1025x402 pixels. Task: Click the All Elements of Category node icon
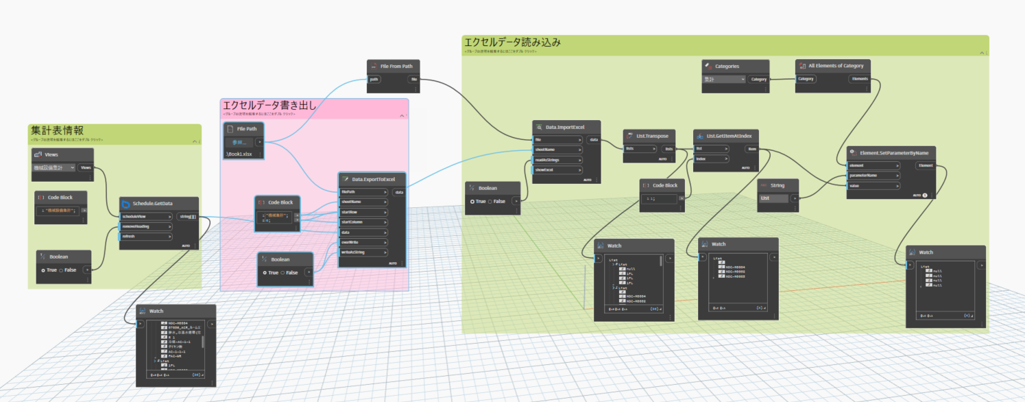802,66
